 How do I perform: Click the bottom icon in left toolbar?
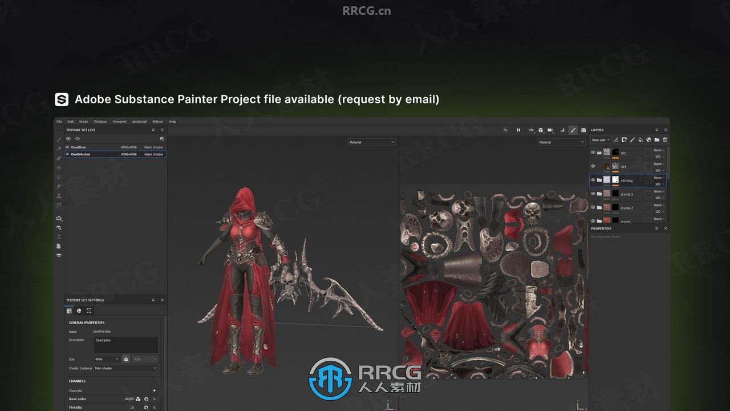[x=59, y=255]
